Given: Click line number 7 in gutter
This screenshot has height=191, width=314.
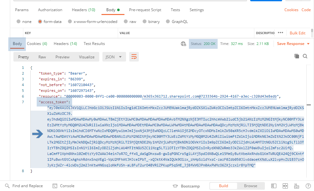Looking at the screenshot, I should click(23, 102).
